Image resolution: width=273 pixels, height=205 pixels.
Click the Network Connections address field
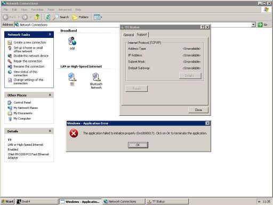coord(133,25)
